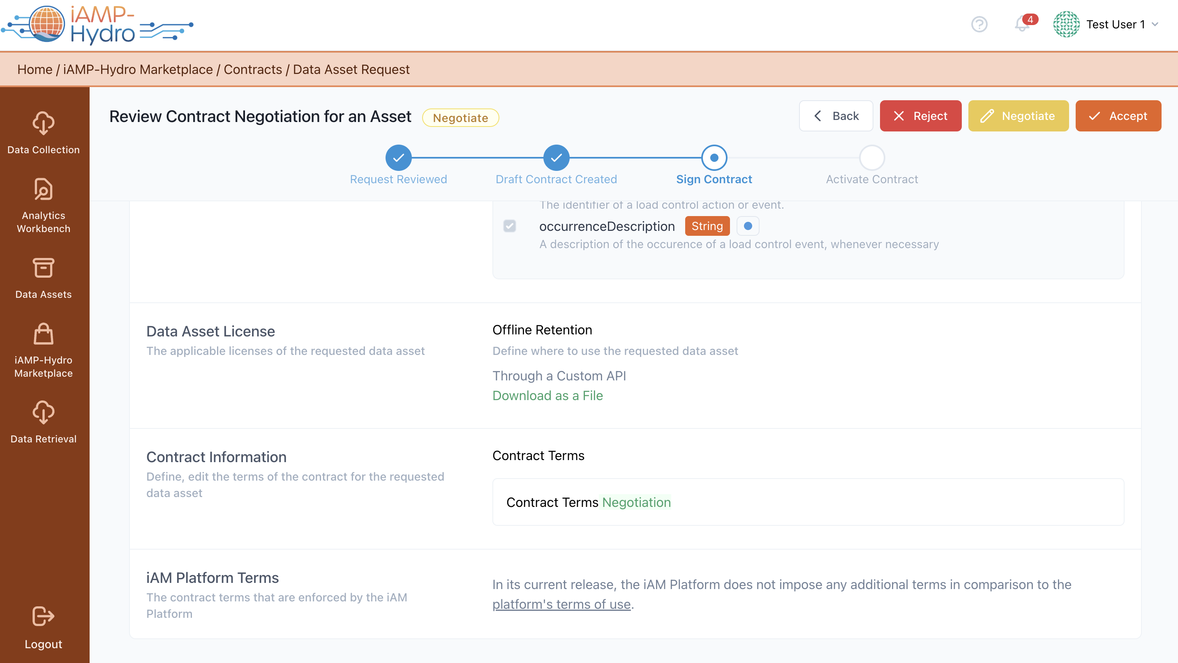Open the platform's terms of use link
This screenshot has height=663, width=1178.
[x=561, y=604]
